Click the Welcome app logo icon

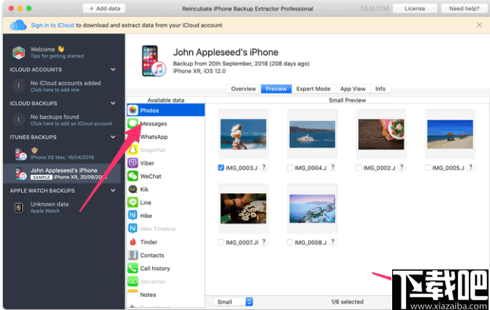18,52
